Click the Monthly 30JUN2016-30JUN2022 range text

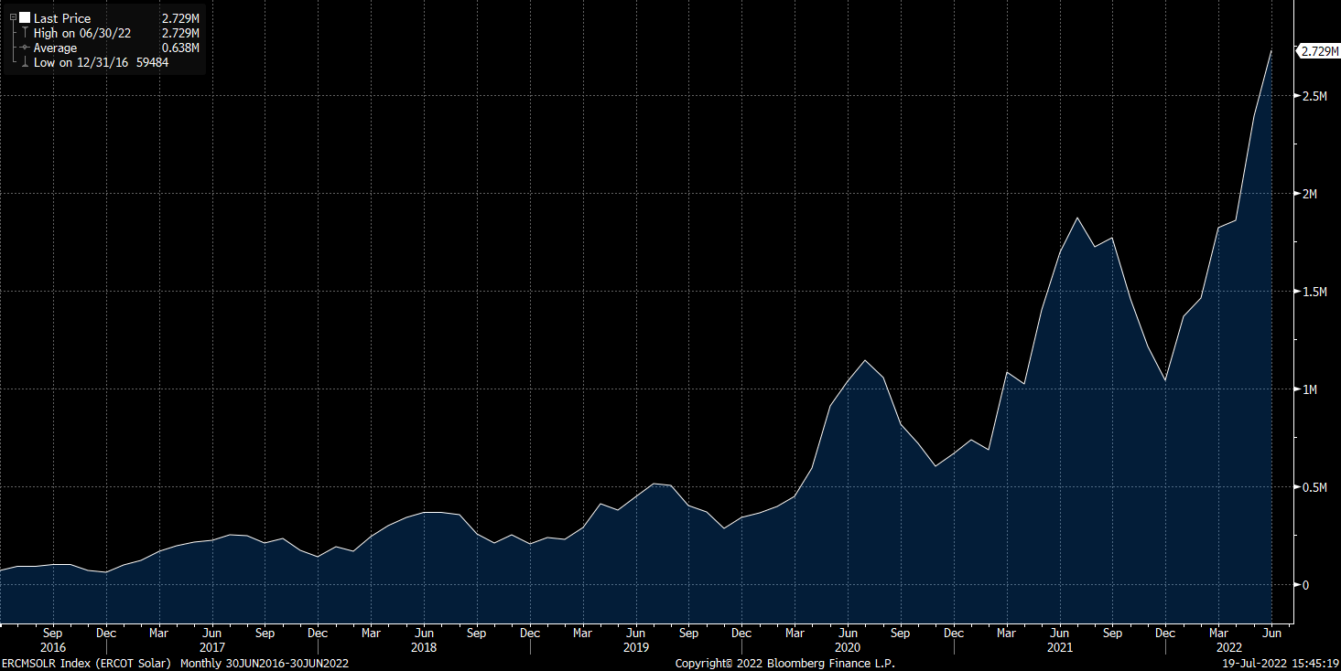(x=265, y=663)
